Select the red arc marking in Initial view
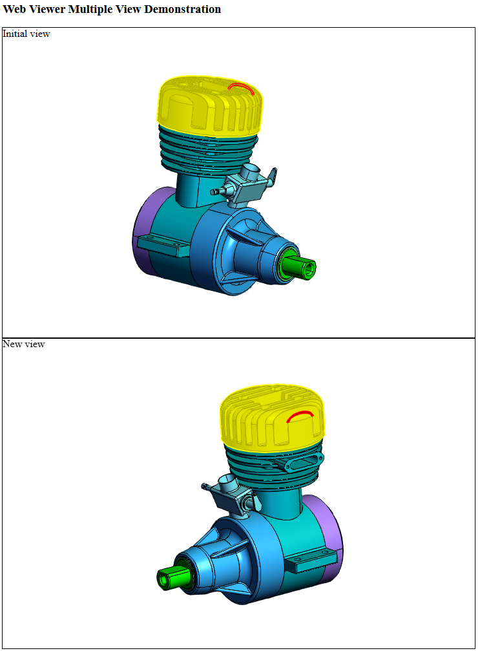This screenshot has width=480, height=651. point(240,86)
